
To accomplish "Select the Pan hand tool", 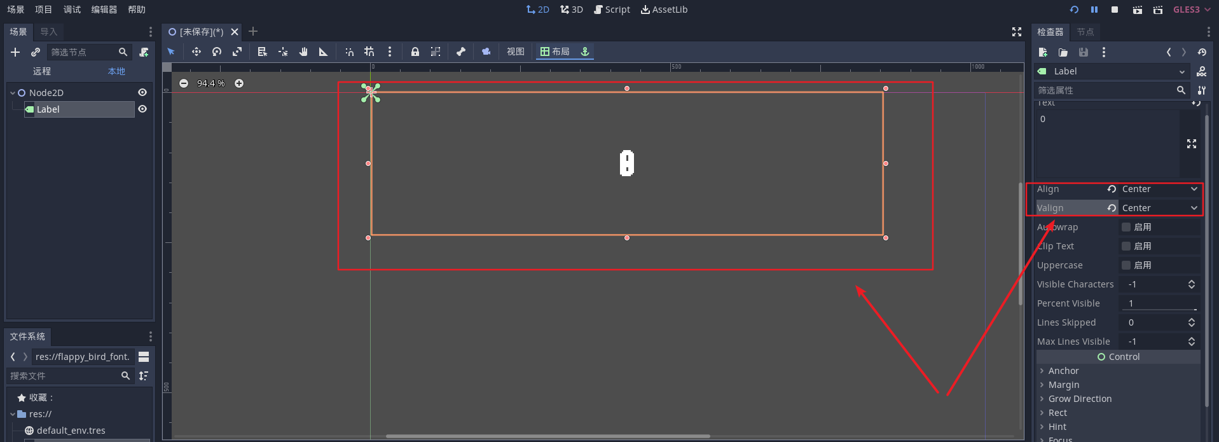I will [303, 52].
